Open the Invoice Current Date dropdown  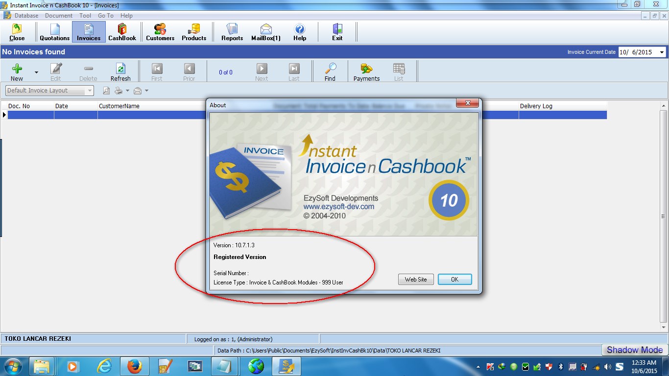(662, 52)
